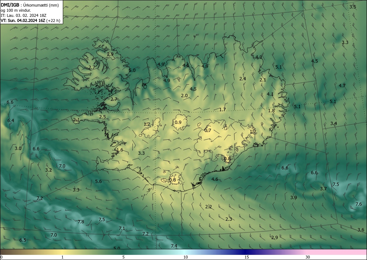Click the 4.7 precipitation value
The height and width of the screenshot is (260, 367).
pos(342,85)
